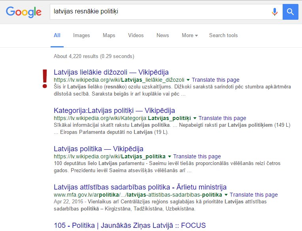This screenshot has height=231, width=302.
Task: Open 'Latvijas attīstības sadarbības politika - Ārlietu ministrija'
Action: coord(140,187)
